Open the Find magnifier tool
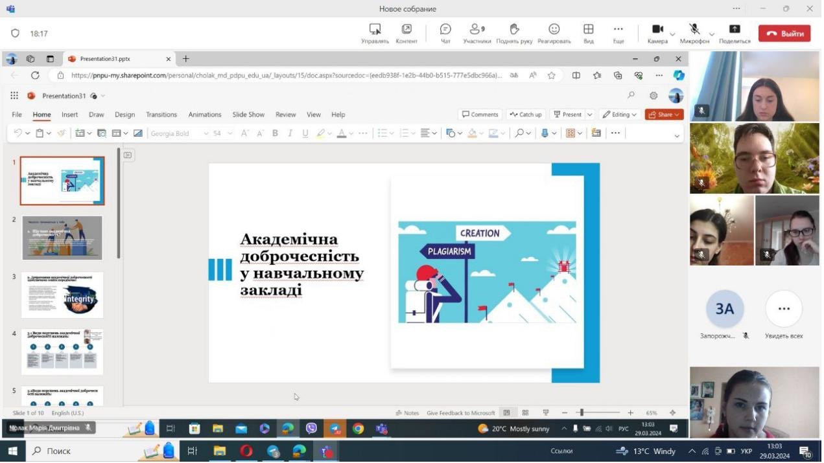The image size is (824, 463). pyautogui.click(x=520, y=133)
